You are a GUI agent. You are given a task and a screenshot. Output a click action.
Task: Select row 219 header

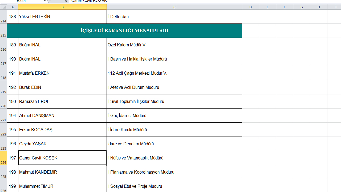[x=3, y=87]
